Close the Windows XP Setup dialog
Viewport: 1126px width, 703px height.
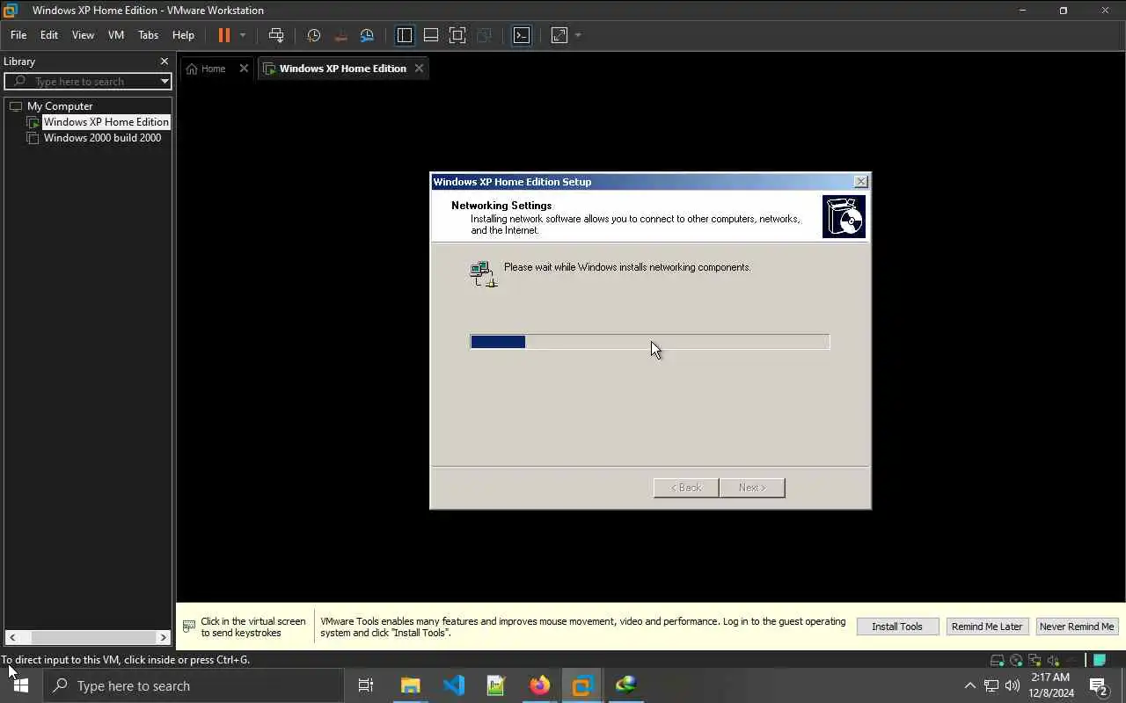tap(861, 182)
